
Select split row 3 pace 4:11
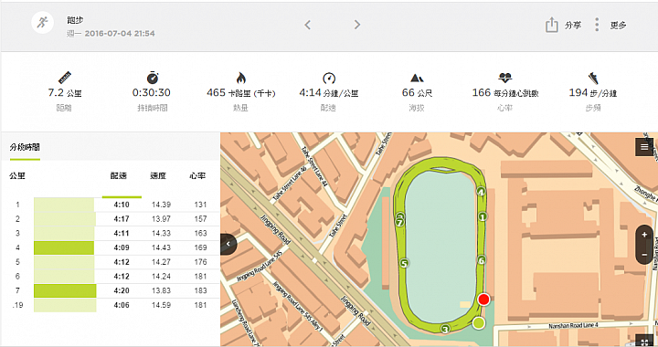(x=122, y=233)
